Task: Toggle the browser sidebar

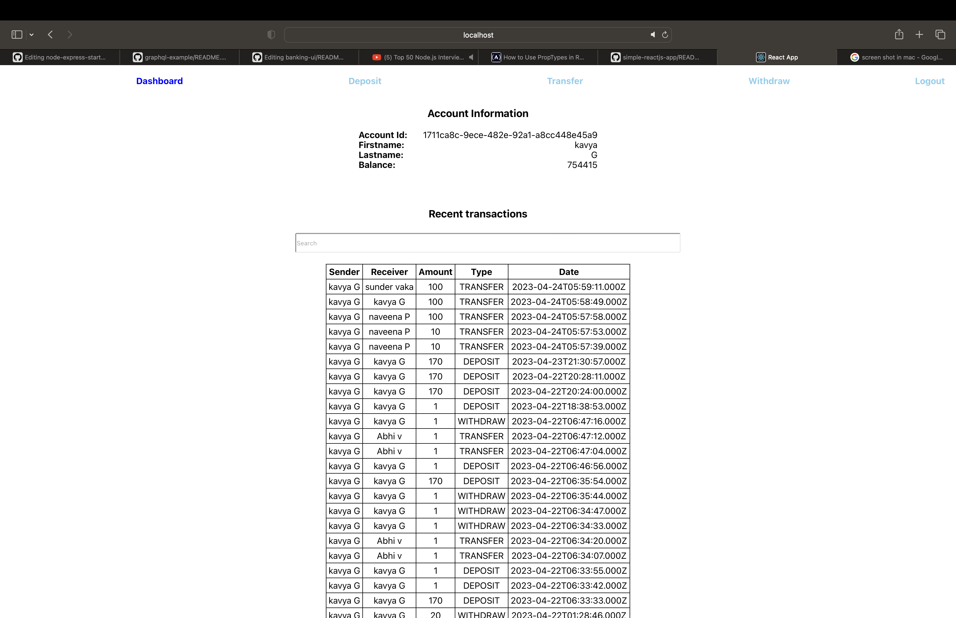Action: [16, 35]
